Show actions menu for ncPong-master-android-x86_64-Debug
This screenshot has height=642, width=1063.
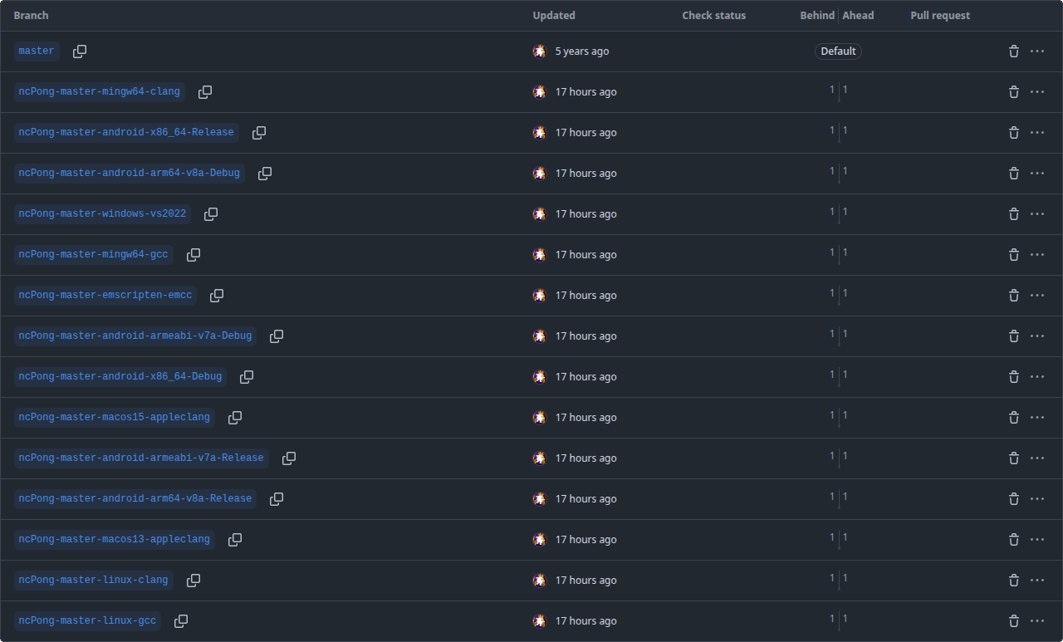point(1037,377)
